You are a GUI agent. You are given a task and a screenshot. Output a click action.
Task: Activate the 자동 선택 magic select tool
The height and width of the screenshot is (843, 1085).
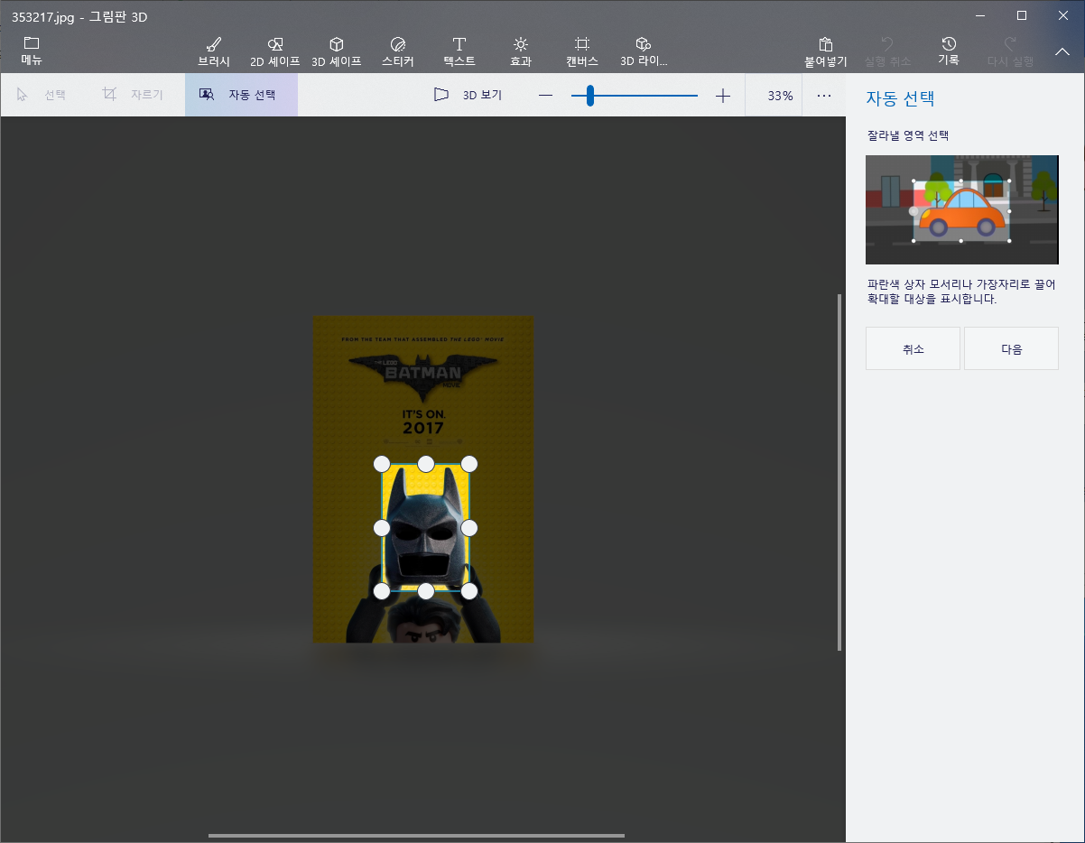pos(241,95)
